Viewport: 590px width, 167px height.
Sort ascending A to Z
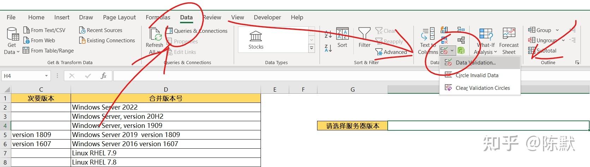[x=328, y=35]
